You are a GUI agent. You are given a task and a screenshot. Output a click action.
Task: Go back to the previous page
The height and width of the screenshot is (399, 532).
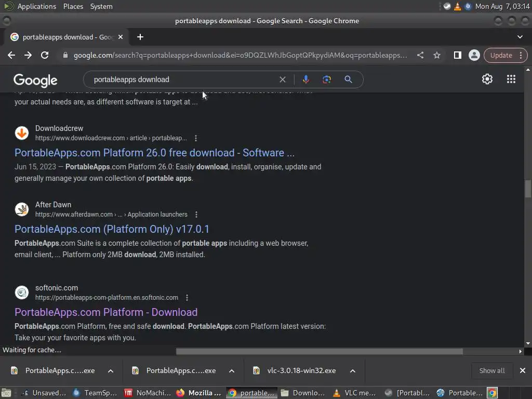coord(11,55)
